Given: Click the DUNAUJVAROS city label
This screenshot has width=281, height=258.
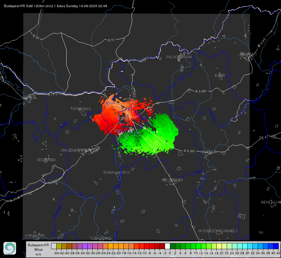Looking at the screenshot, I should tap(117, 172).
